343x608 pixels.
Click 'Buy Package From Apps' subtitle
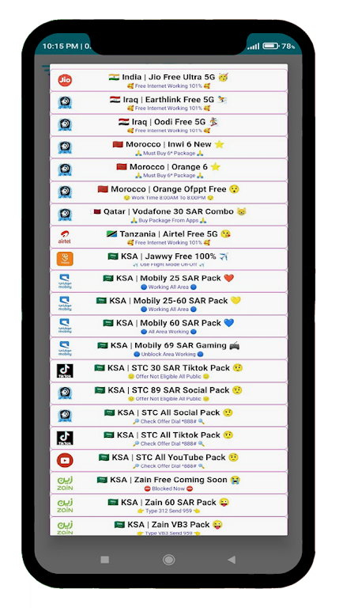tap(169, 220)
